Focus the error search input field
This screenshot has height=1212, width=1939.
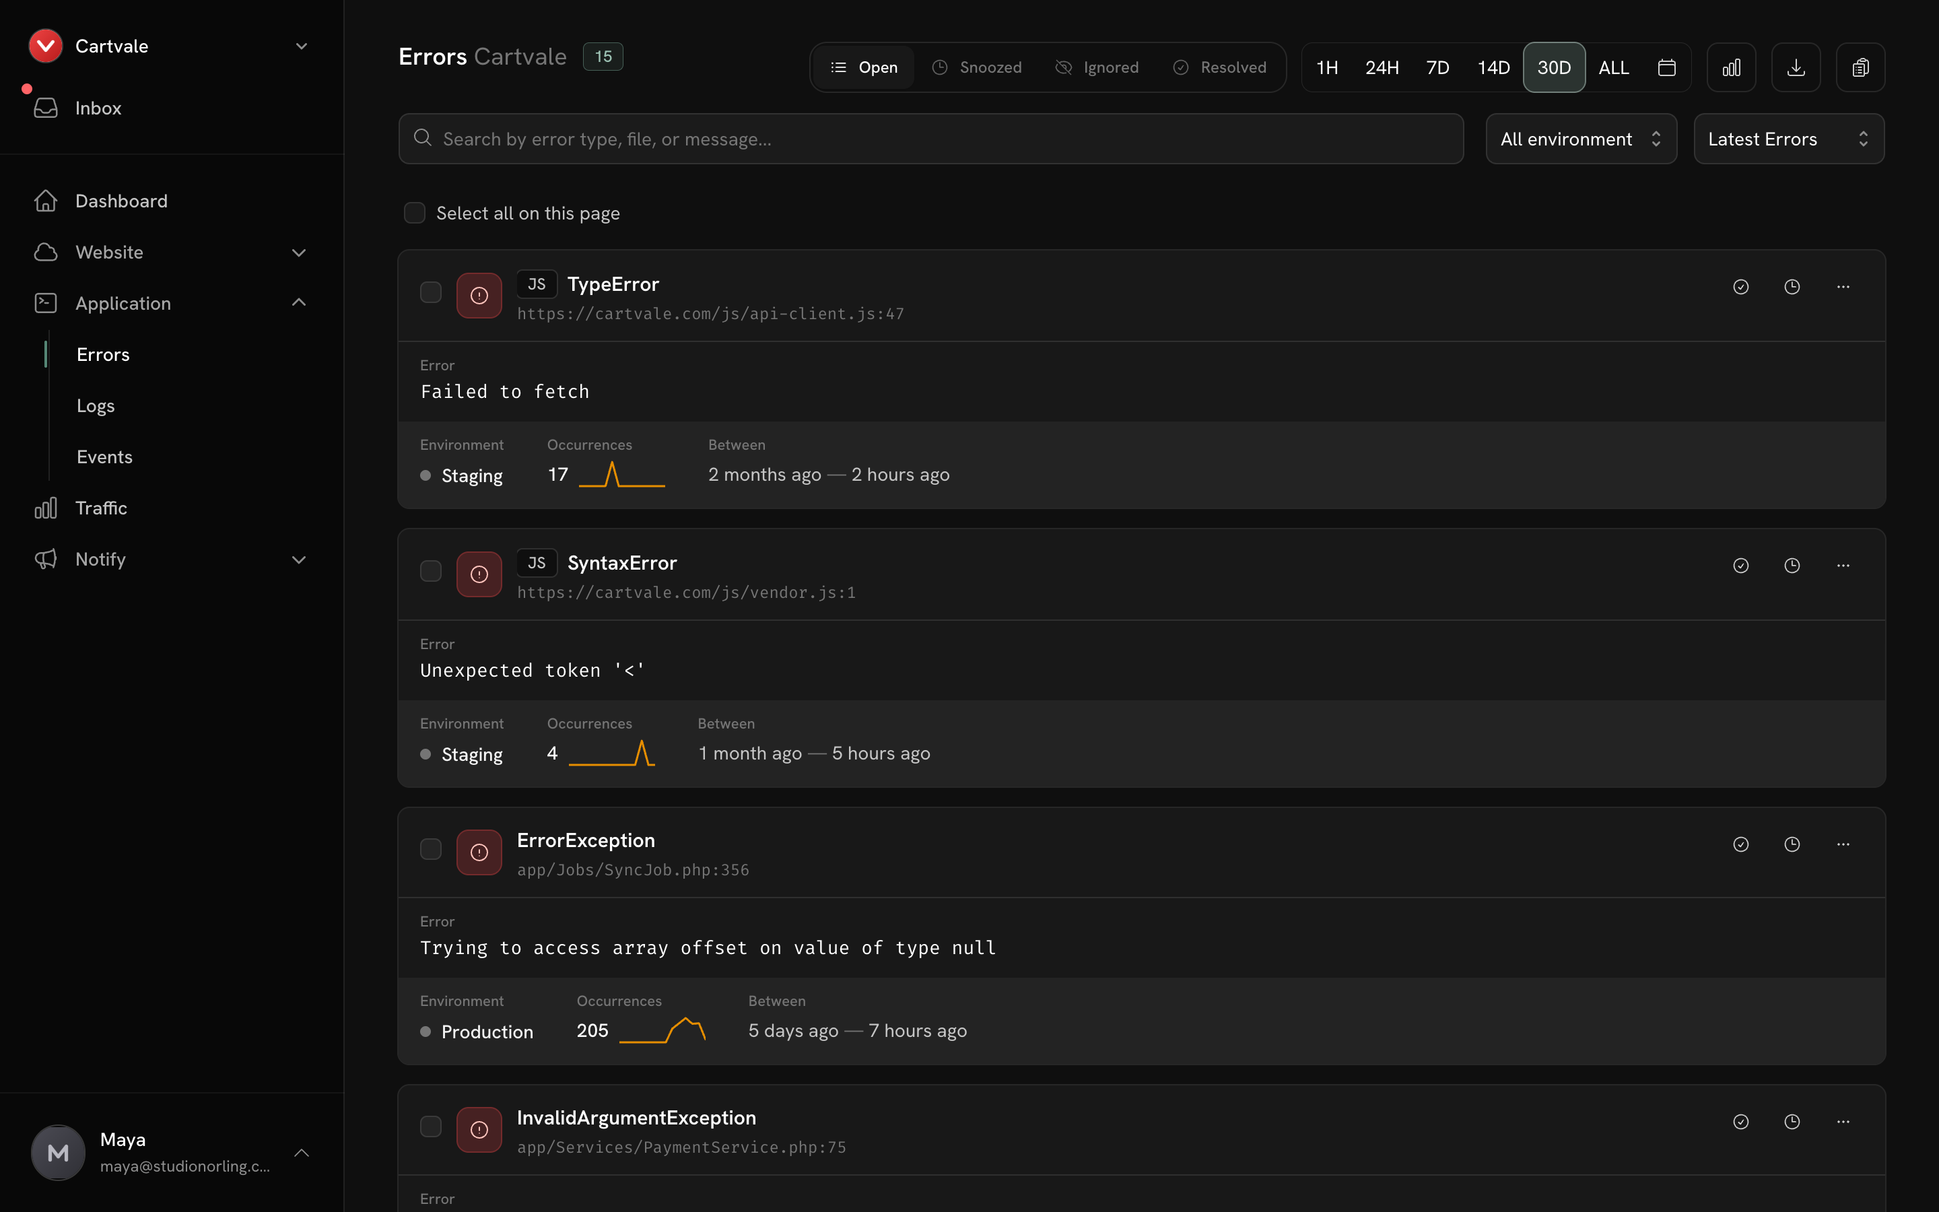coord(931,139)
